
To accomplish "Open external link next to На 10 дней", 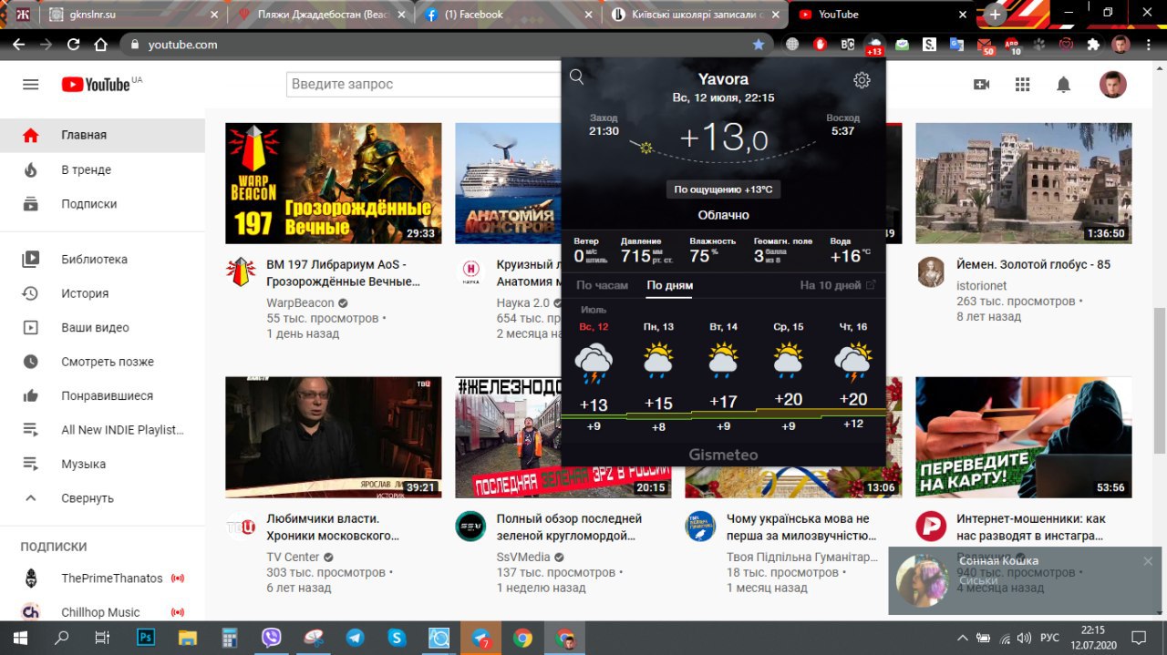I will (871, 285).
